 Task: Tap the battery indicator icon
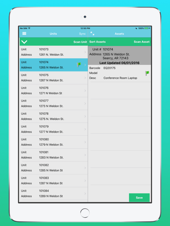146,28
